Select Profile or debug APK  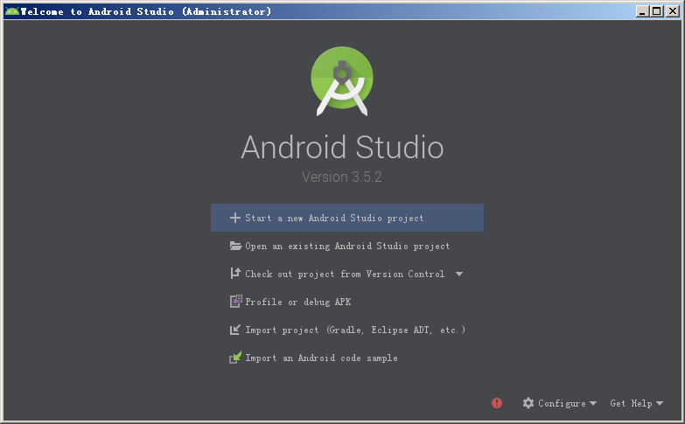point(346,302)
